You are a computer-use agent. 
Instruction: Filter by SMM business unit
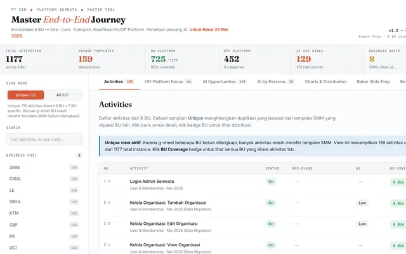[x=44, y=168]
